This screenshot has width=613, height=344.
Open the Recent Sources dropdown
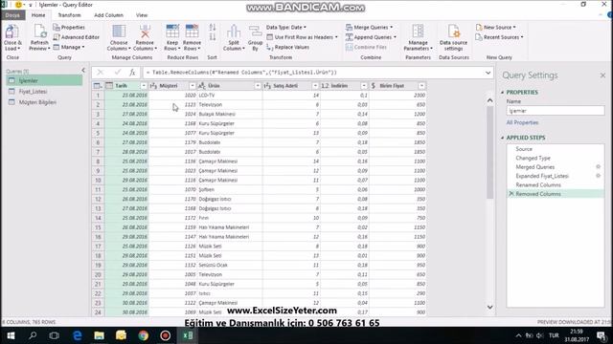[x=500, y=37]
